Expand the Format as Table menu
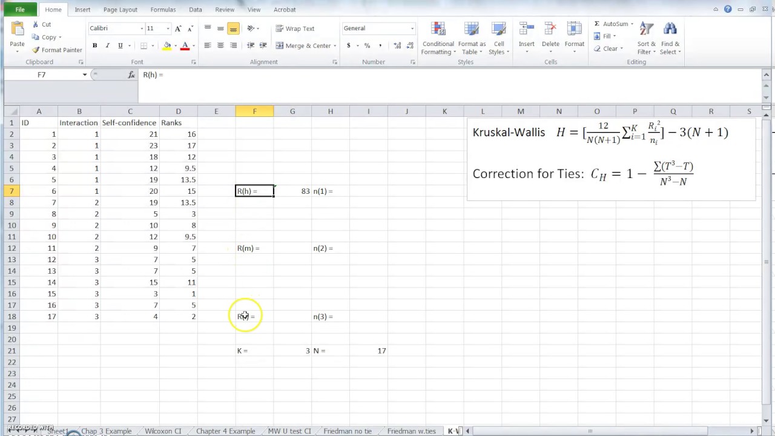 [x=472, y=39]
